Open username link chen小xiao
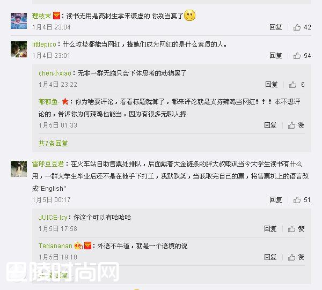Viewport: 322px width, 290px height. 55,73
